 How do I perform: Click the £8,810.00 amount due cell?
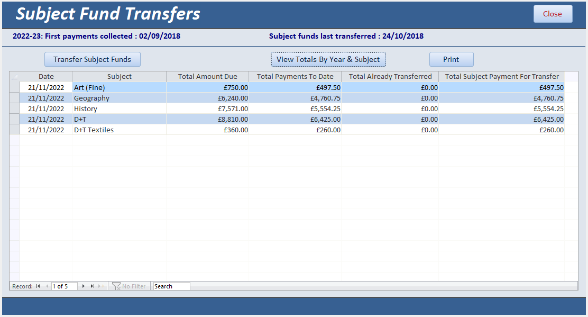tap(207, 119)
